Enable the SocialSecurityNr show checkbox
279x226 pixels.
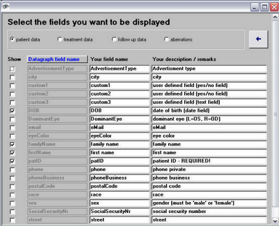click(12, 212)
